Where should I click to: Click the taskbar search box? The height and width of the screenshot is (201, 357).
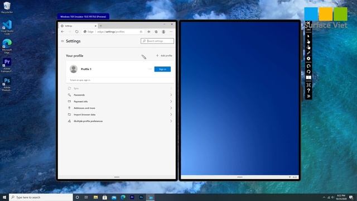pyautogui.click(x=41, y=197)
